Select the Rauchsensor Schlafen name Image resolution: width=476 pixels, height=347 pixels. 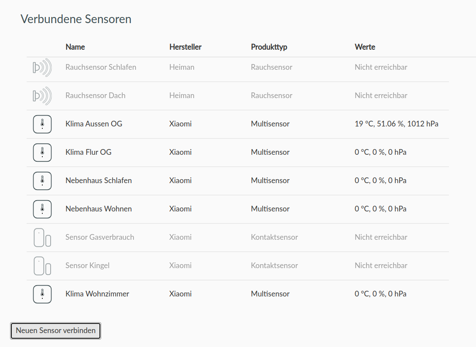coord(101,67)
